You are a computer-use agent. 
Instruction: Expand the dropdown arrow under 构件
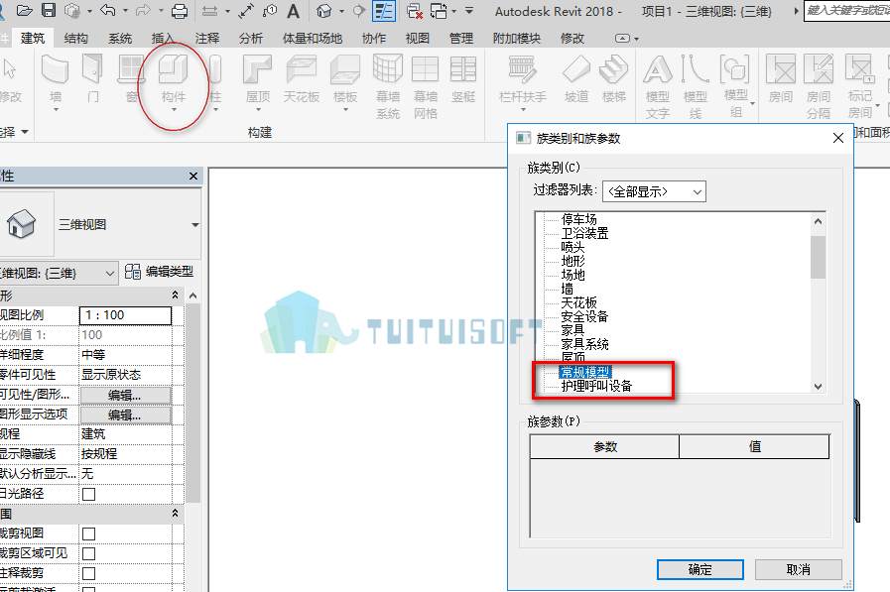tap(174, 110)
